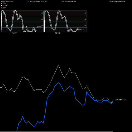Click the Slow D legend swatch

click(2, 3)
